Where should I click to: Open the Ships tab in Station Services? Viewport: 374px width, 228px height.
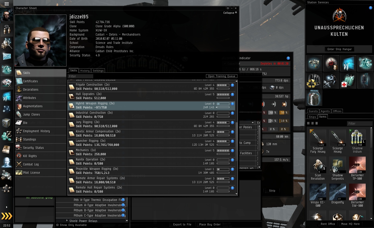point(312,117)
